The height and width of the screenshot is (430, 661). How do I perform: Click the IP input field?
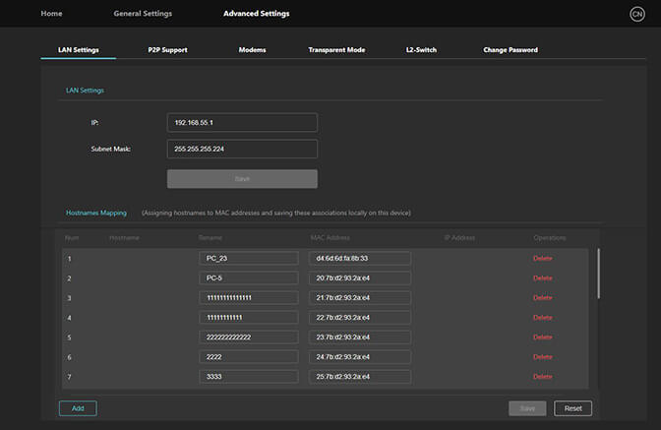242,123
